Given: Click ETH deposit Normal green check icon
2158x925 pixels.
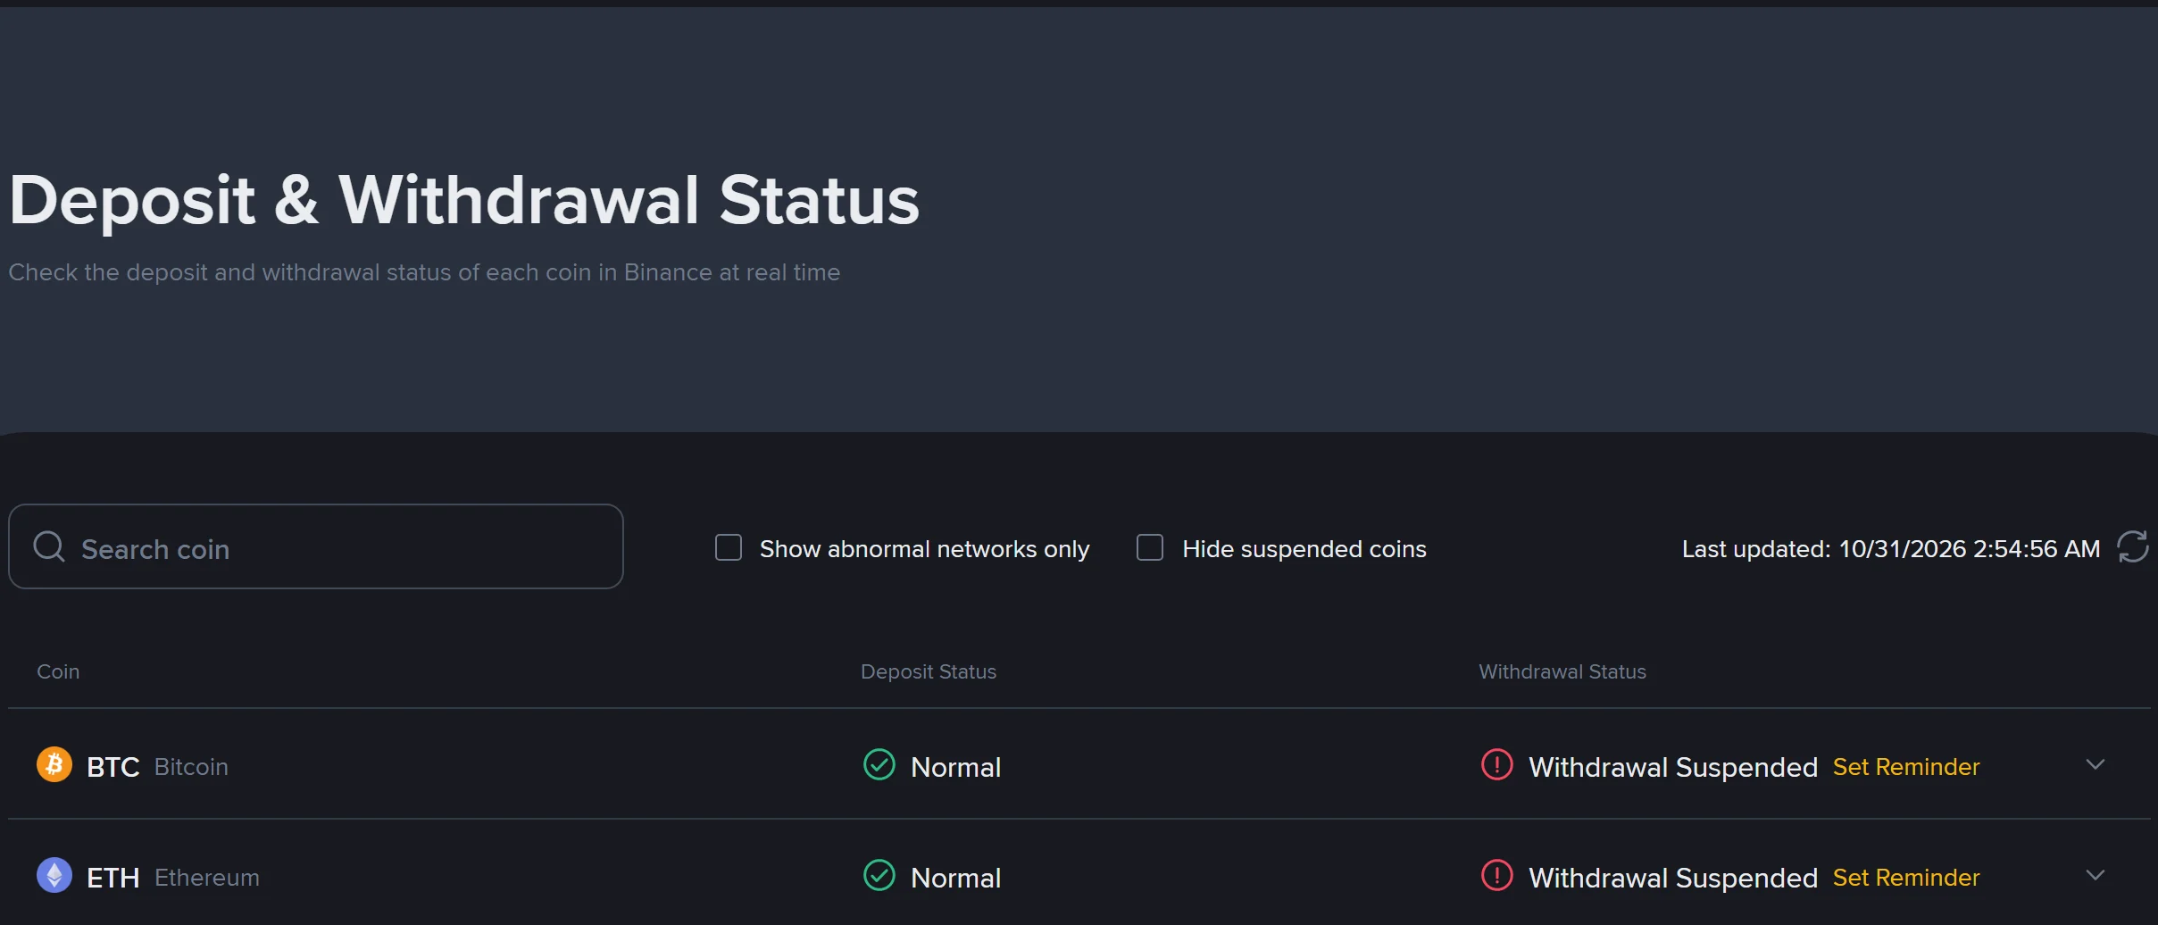Looking at the screenshot, I should tap(879, 875).
